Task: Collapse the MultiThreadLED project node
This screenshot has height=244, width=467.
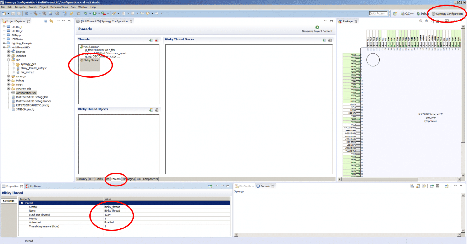Action: coord(4,48)
